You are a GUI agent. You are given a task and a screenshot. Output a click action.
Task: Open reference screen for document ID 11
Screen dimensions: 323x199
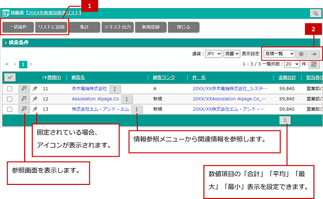click(24, 89)
